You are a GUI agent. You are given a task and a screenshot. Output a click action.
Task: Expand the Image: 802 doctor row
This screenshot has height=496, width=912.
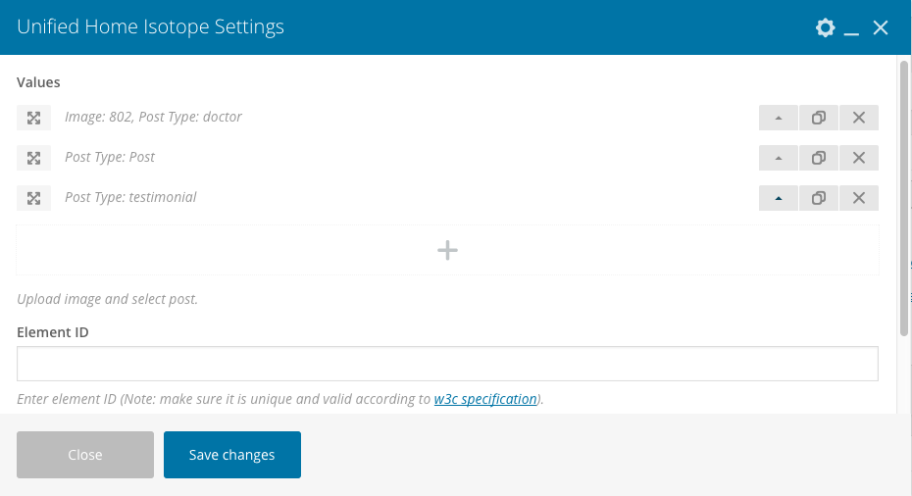click(779, 118)
